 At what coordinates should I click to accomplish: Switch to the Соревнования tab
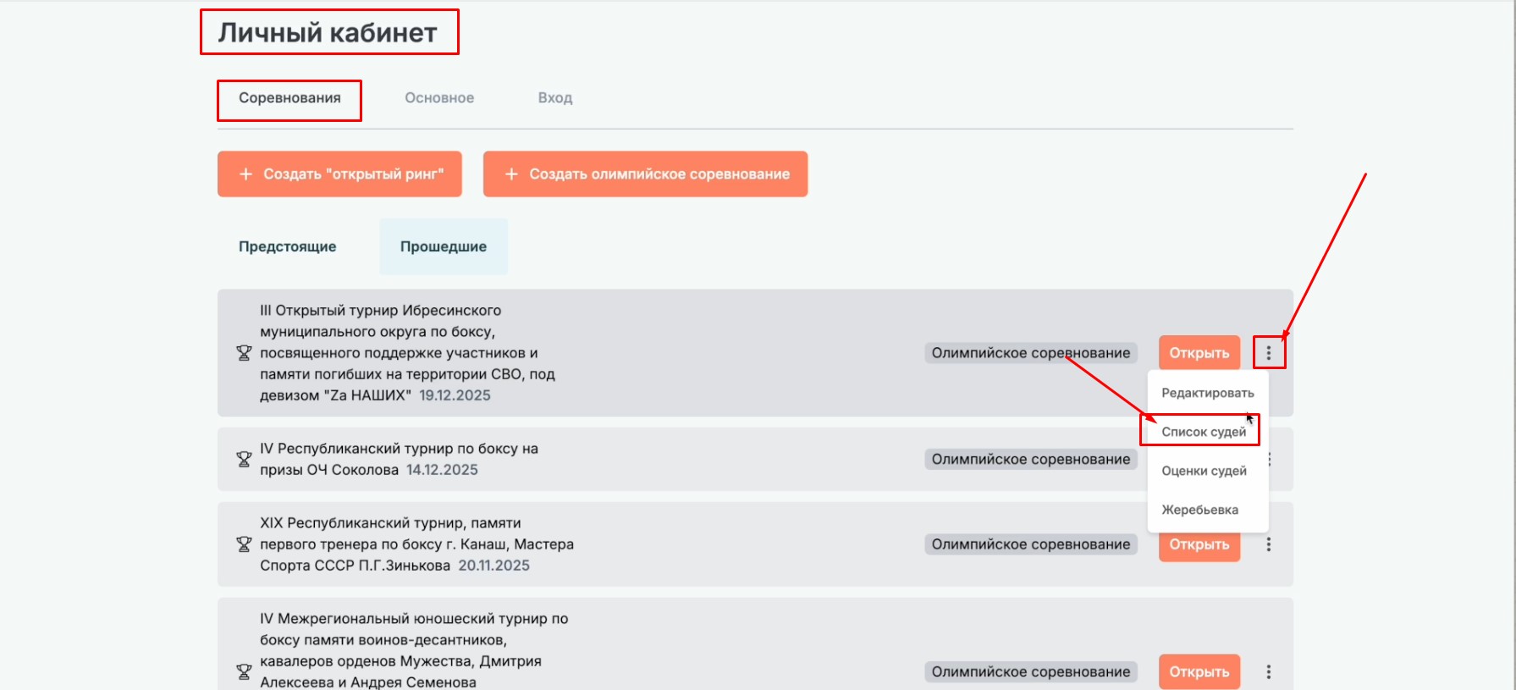[x=289, y=98]
